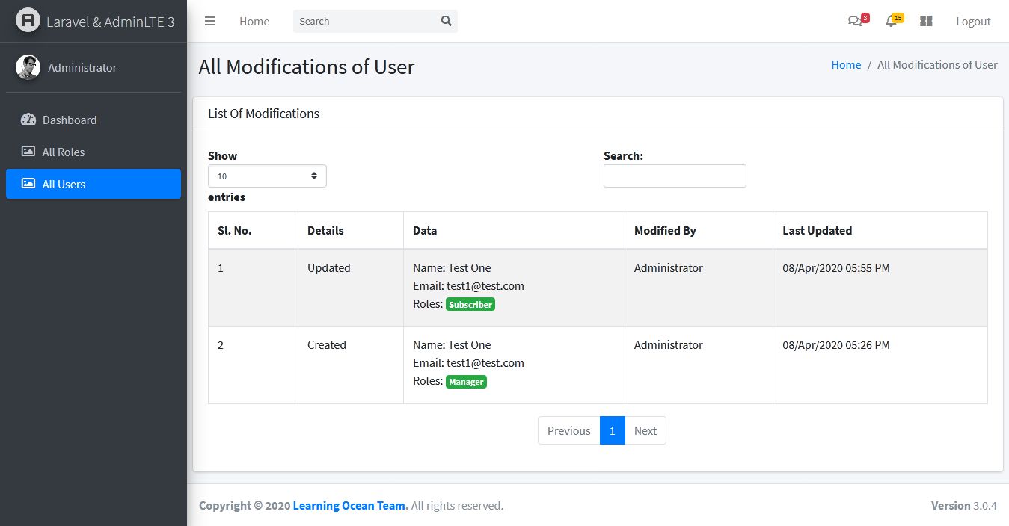Click the Administrator user name link
This screenshot has height=526, width=1009.
click(x=82, y=67)
